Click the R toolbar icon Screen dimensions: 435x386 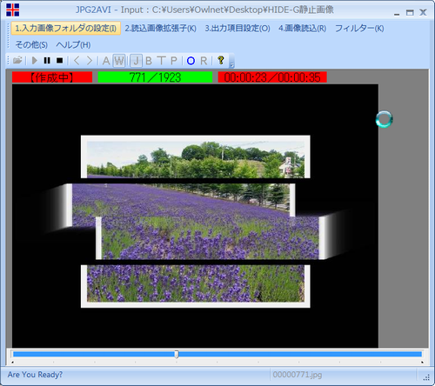click(204, 61)
